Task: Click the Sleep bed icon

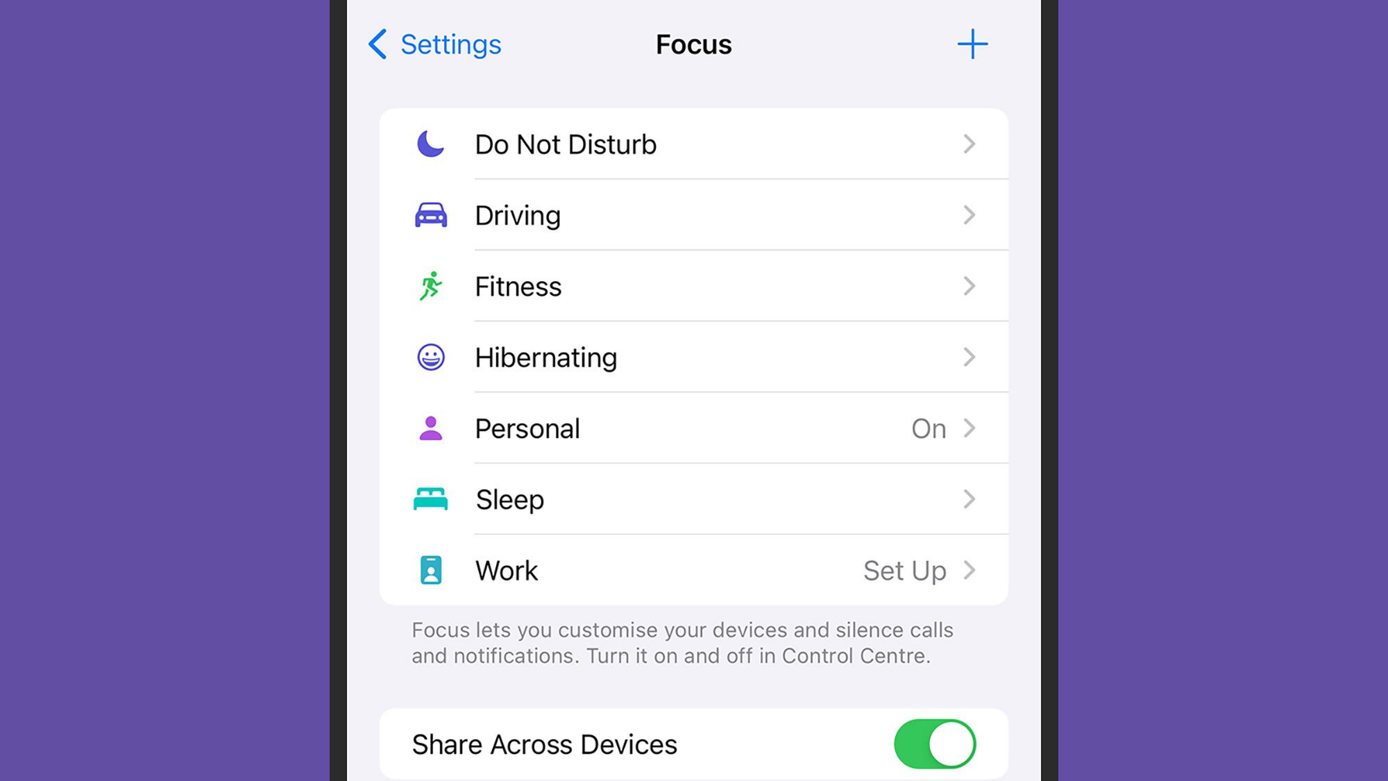Action: (x=430, y=498)
